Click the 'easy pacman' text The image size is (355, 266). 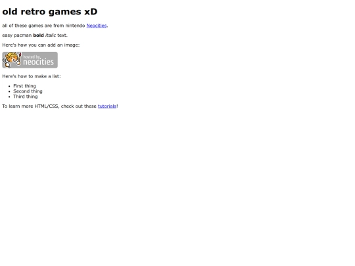tap(16, 35)
